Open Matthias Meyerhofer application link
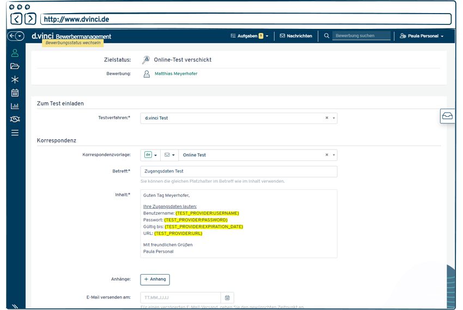Viewport: 463px width, 310px height. point(176,74)
